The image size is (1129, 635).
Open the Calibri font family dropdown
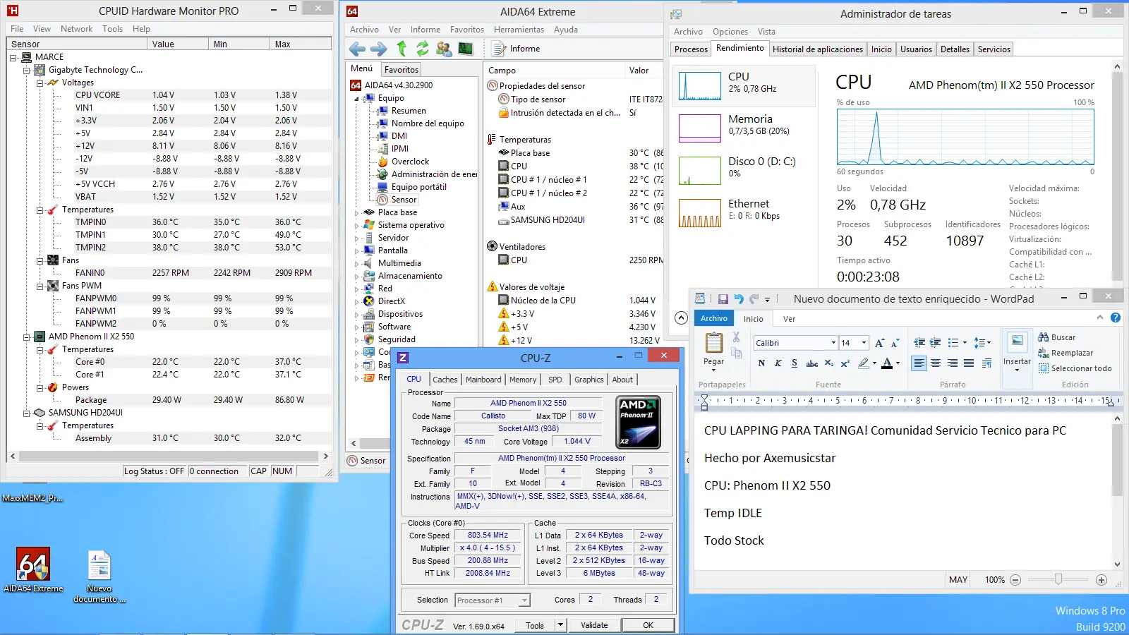pyautogui.click(x=833, y=343)
